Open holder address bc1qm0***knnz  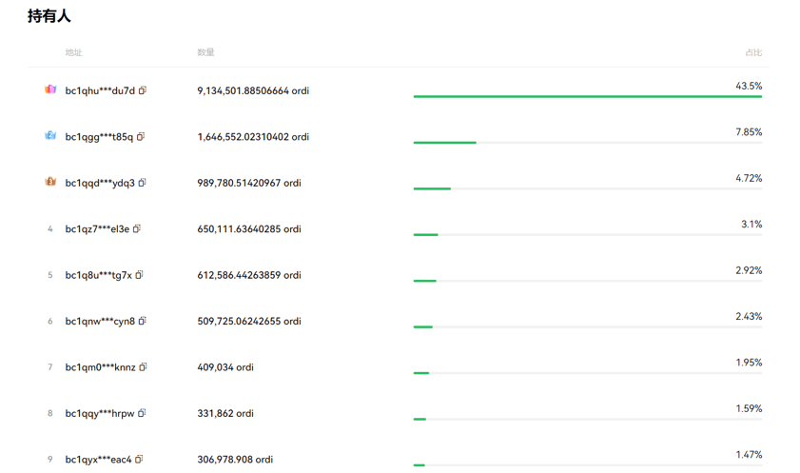[x=100, y=367]
